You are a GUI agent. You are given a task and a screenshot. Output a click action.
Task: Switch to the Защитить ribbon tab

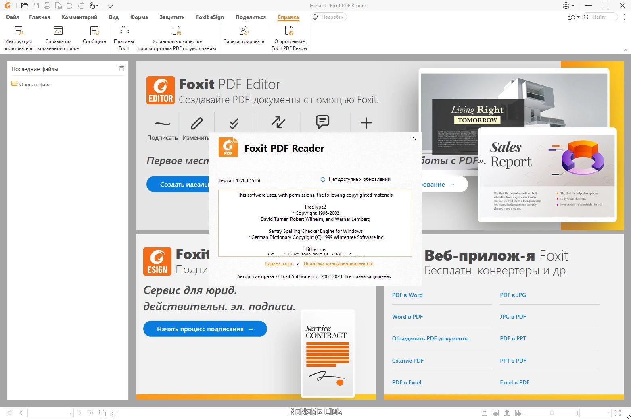point(172,17)
